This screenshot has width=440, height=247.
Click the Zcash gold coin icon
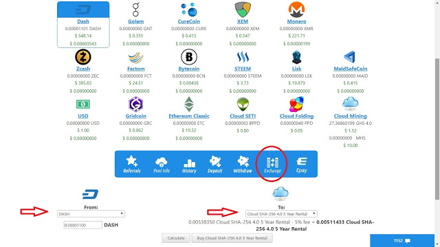83,57
